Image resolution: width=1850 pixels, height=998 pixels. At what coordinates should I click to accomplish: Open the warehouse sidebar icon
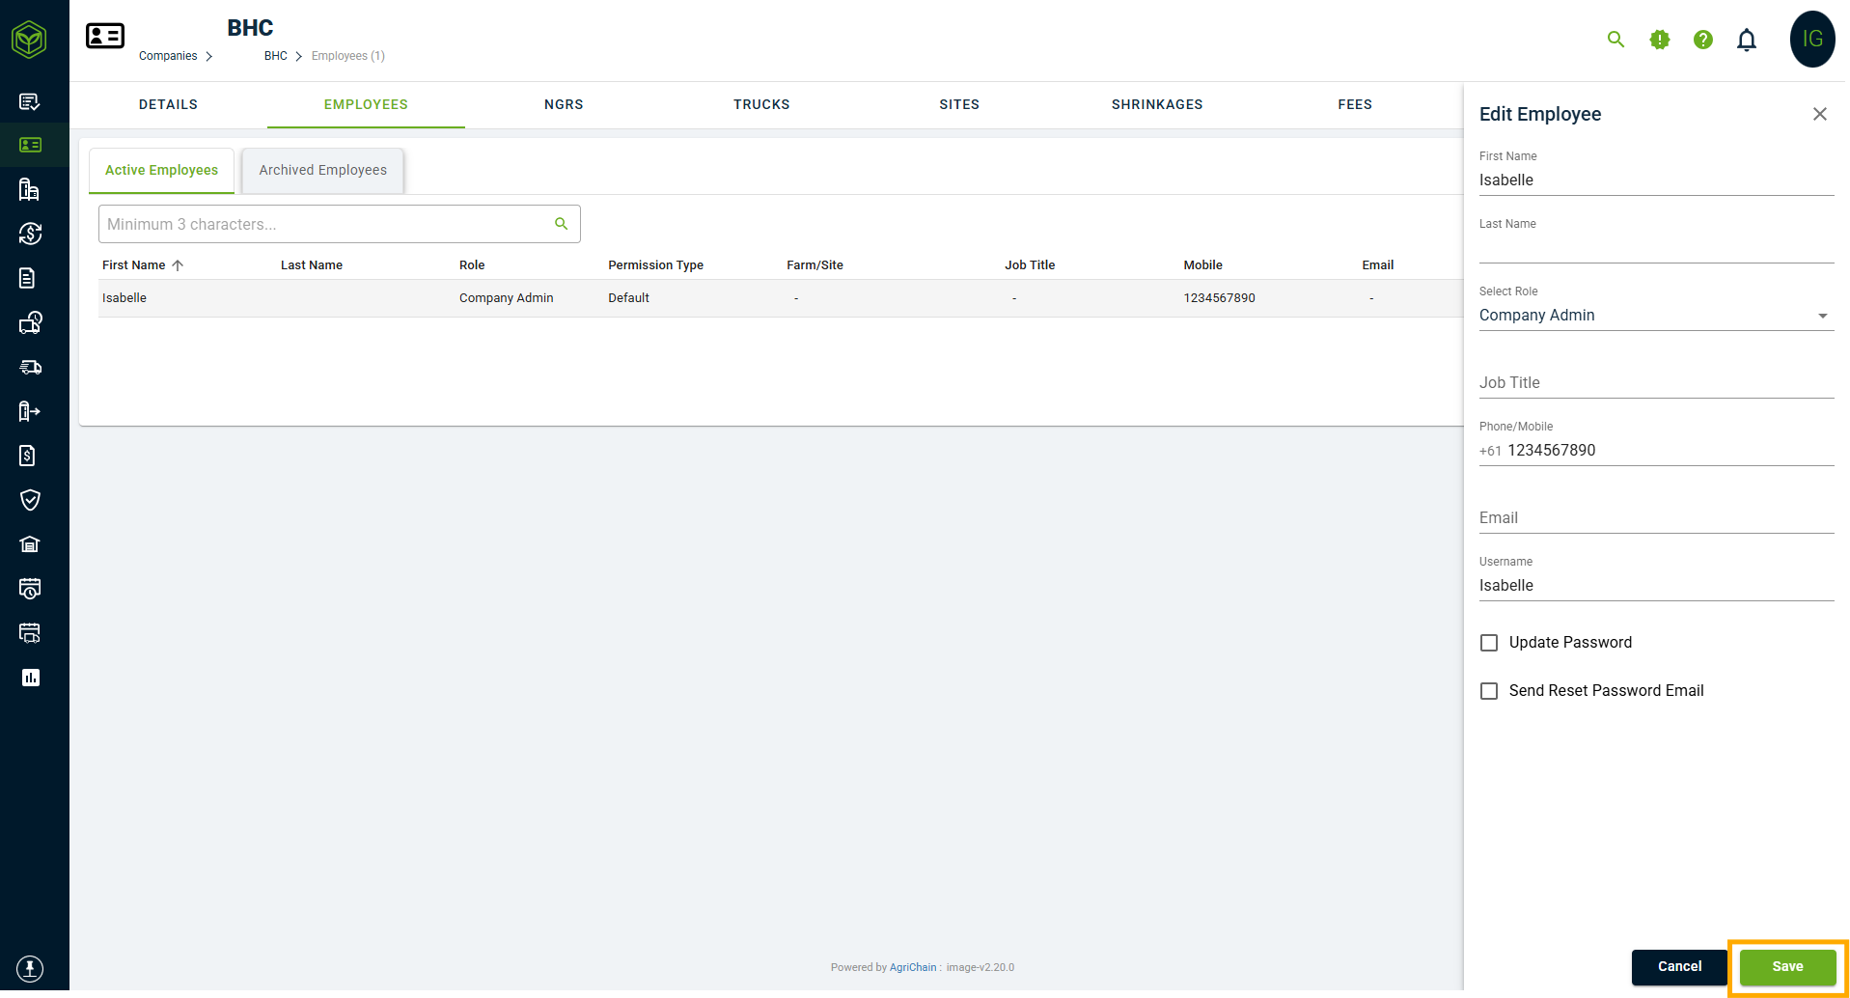pyautogui.click(x=30, y=544)
